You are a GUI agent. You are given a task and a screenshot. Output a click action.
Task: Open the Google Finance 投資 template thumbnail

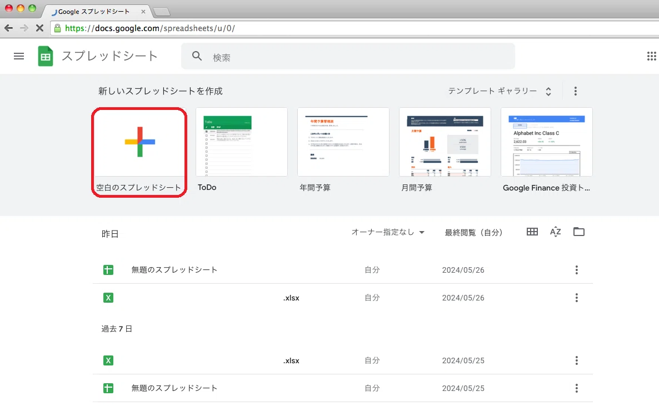coord(547,142)
